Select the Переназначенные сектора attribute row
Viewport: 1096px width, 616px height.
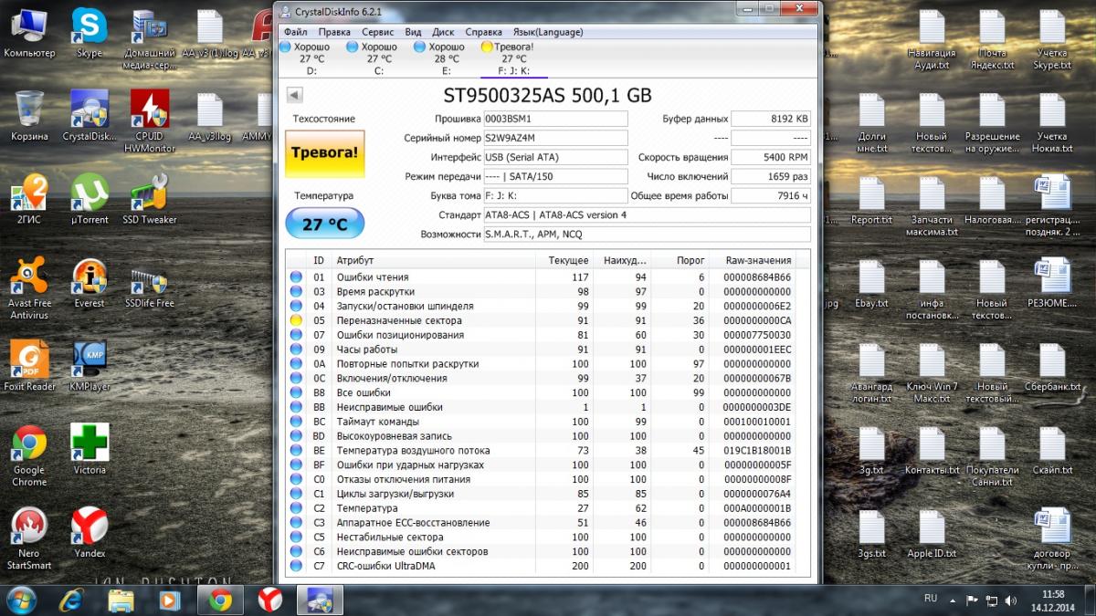pyautogui.click(x=399, y=320)
